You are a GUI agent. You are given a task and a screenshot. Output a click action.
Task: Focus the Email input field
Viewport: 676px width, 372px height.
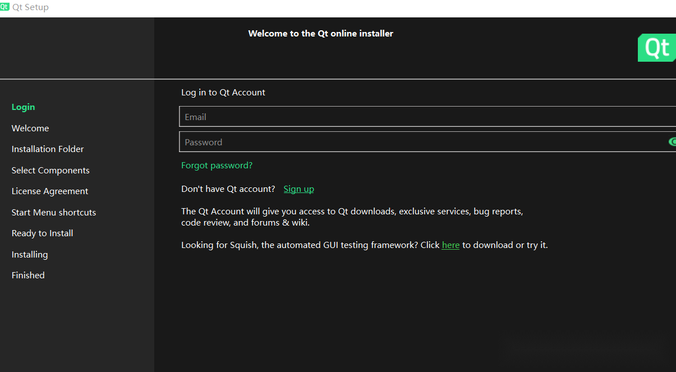coord(427,117)
